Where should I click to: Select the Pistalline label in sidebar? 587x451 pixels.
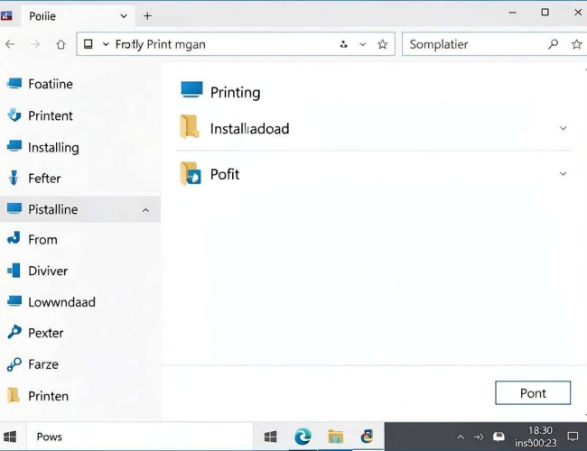point(53,209)
